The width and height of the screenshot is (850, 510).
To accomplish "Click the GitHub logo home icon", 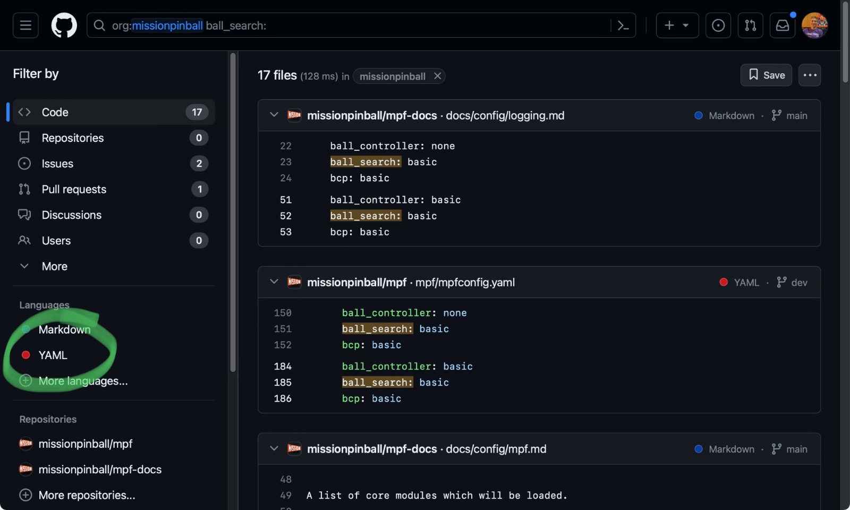I will [x=64, y=25].
